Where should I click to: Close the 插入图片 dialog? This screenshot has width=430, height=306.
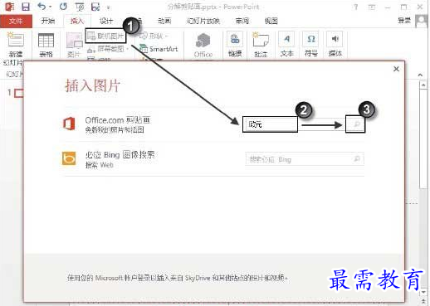(396, 69)
